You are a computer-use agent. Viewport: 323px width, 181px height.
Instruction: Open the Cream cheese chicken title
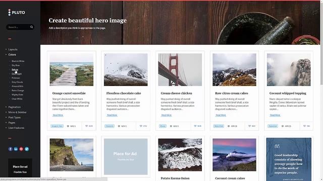tap(176, 93)
